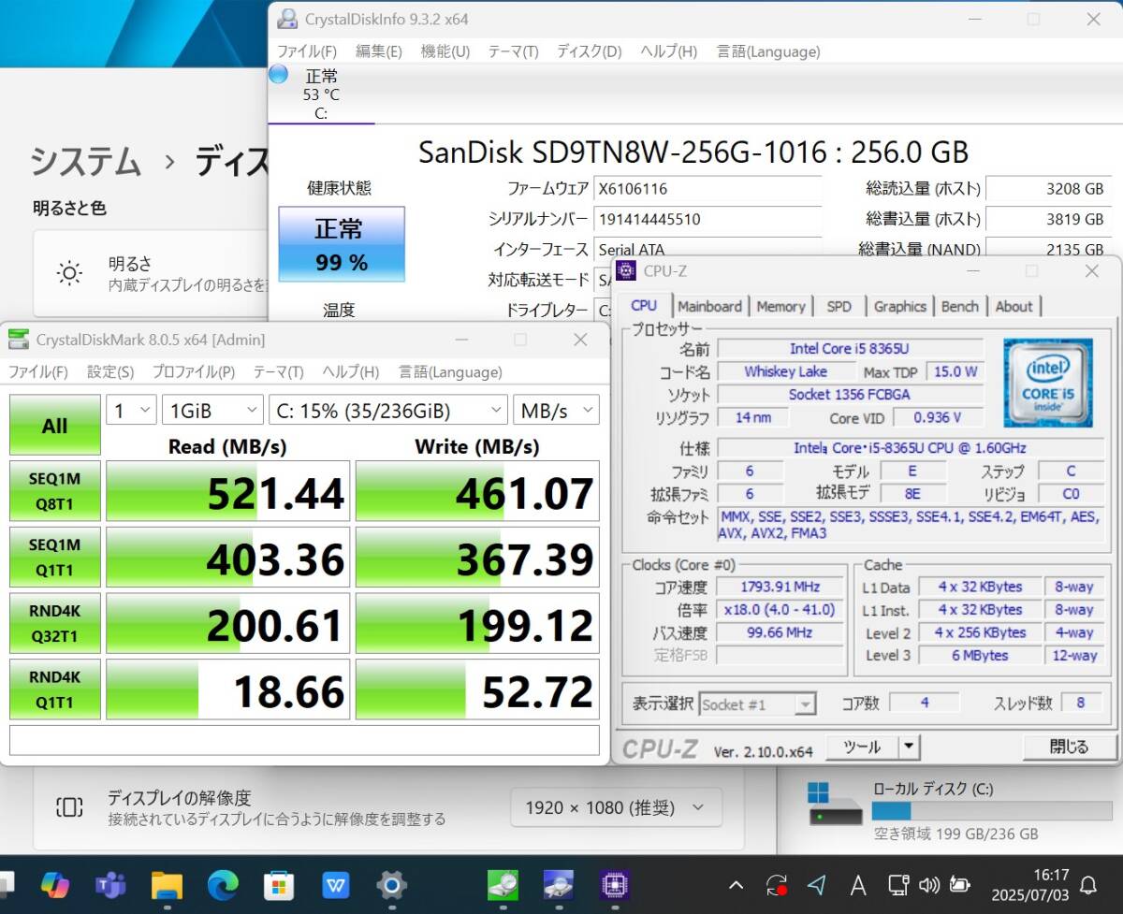Switch to CrystalDiskMark taskbar icon
Viewport: 1123px width, 914px height.
503,883
